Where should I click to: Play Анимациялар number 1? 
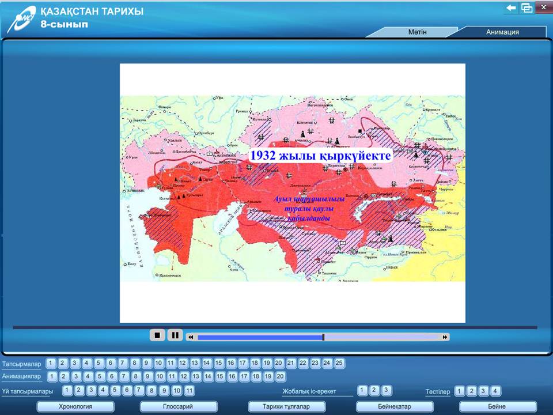click(52, 376)
